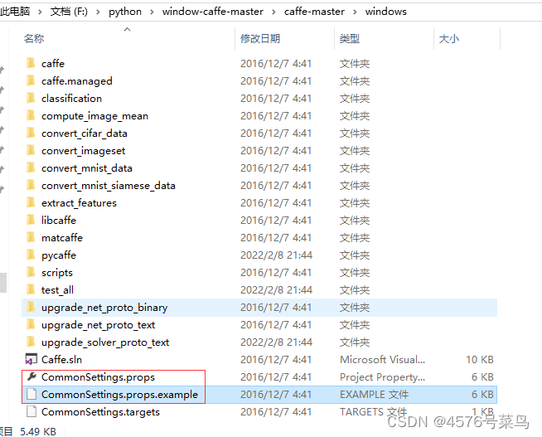
Task: Click the extract_features folder icon
Action: click(x=31, y=202)
